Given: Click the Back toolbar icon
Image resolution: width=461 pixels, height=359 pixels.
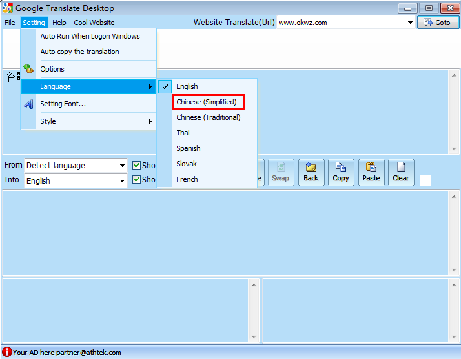Looking at the screenshot, I should coord(311,168).
